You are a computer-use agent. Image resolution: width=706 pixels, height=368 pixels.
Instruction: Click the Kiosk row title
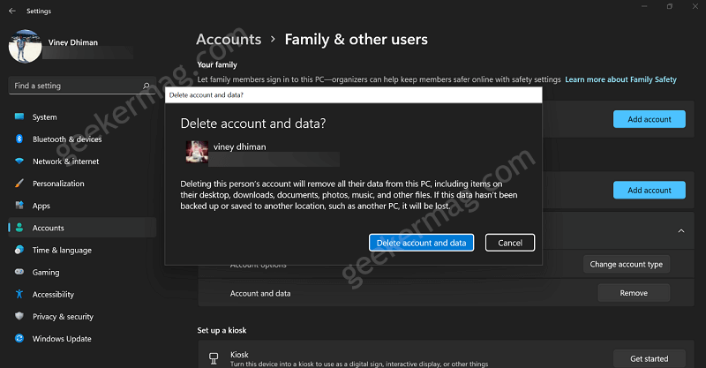pos(239,355)
